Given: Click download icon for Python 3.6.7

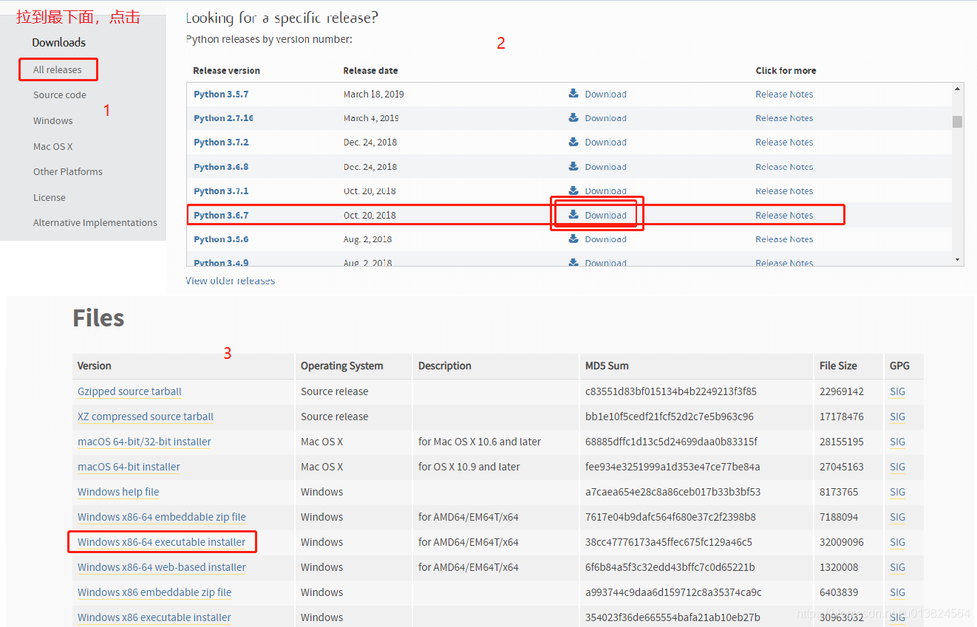Looking at the screenshot, I should click(x=573, y=215).
